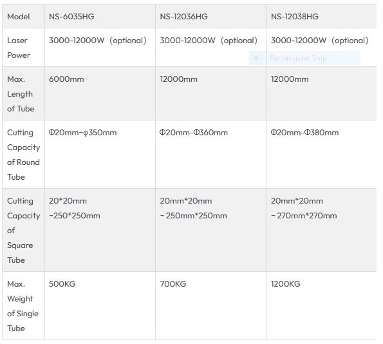Click the Max. Length of Tube label

[x=21, y=94]
